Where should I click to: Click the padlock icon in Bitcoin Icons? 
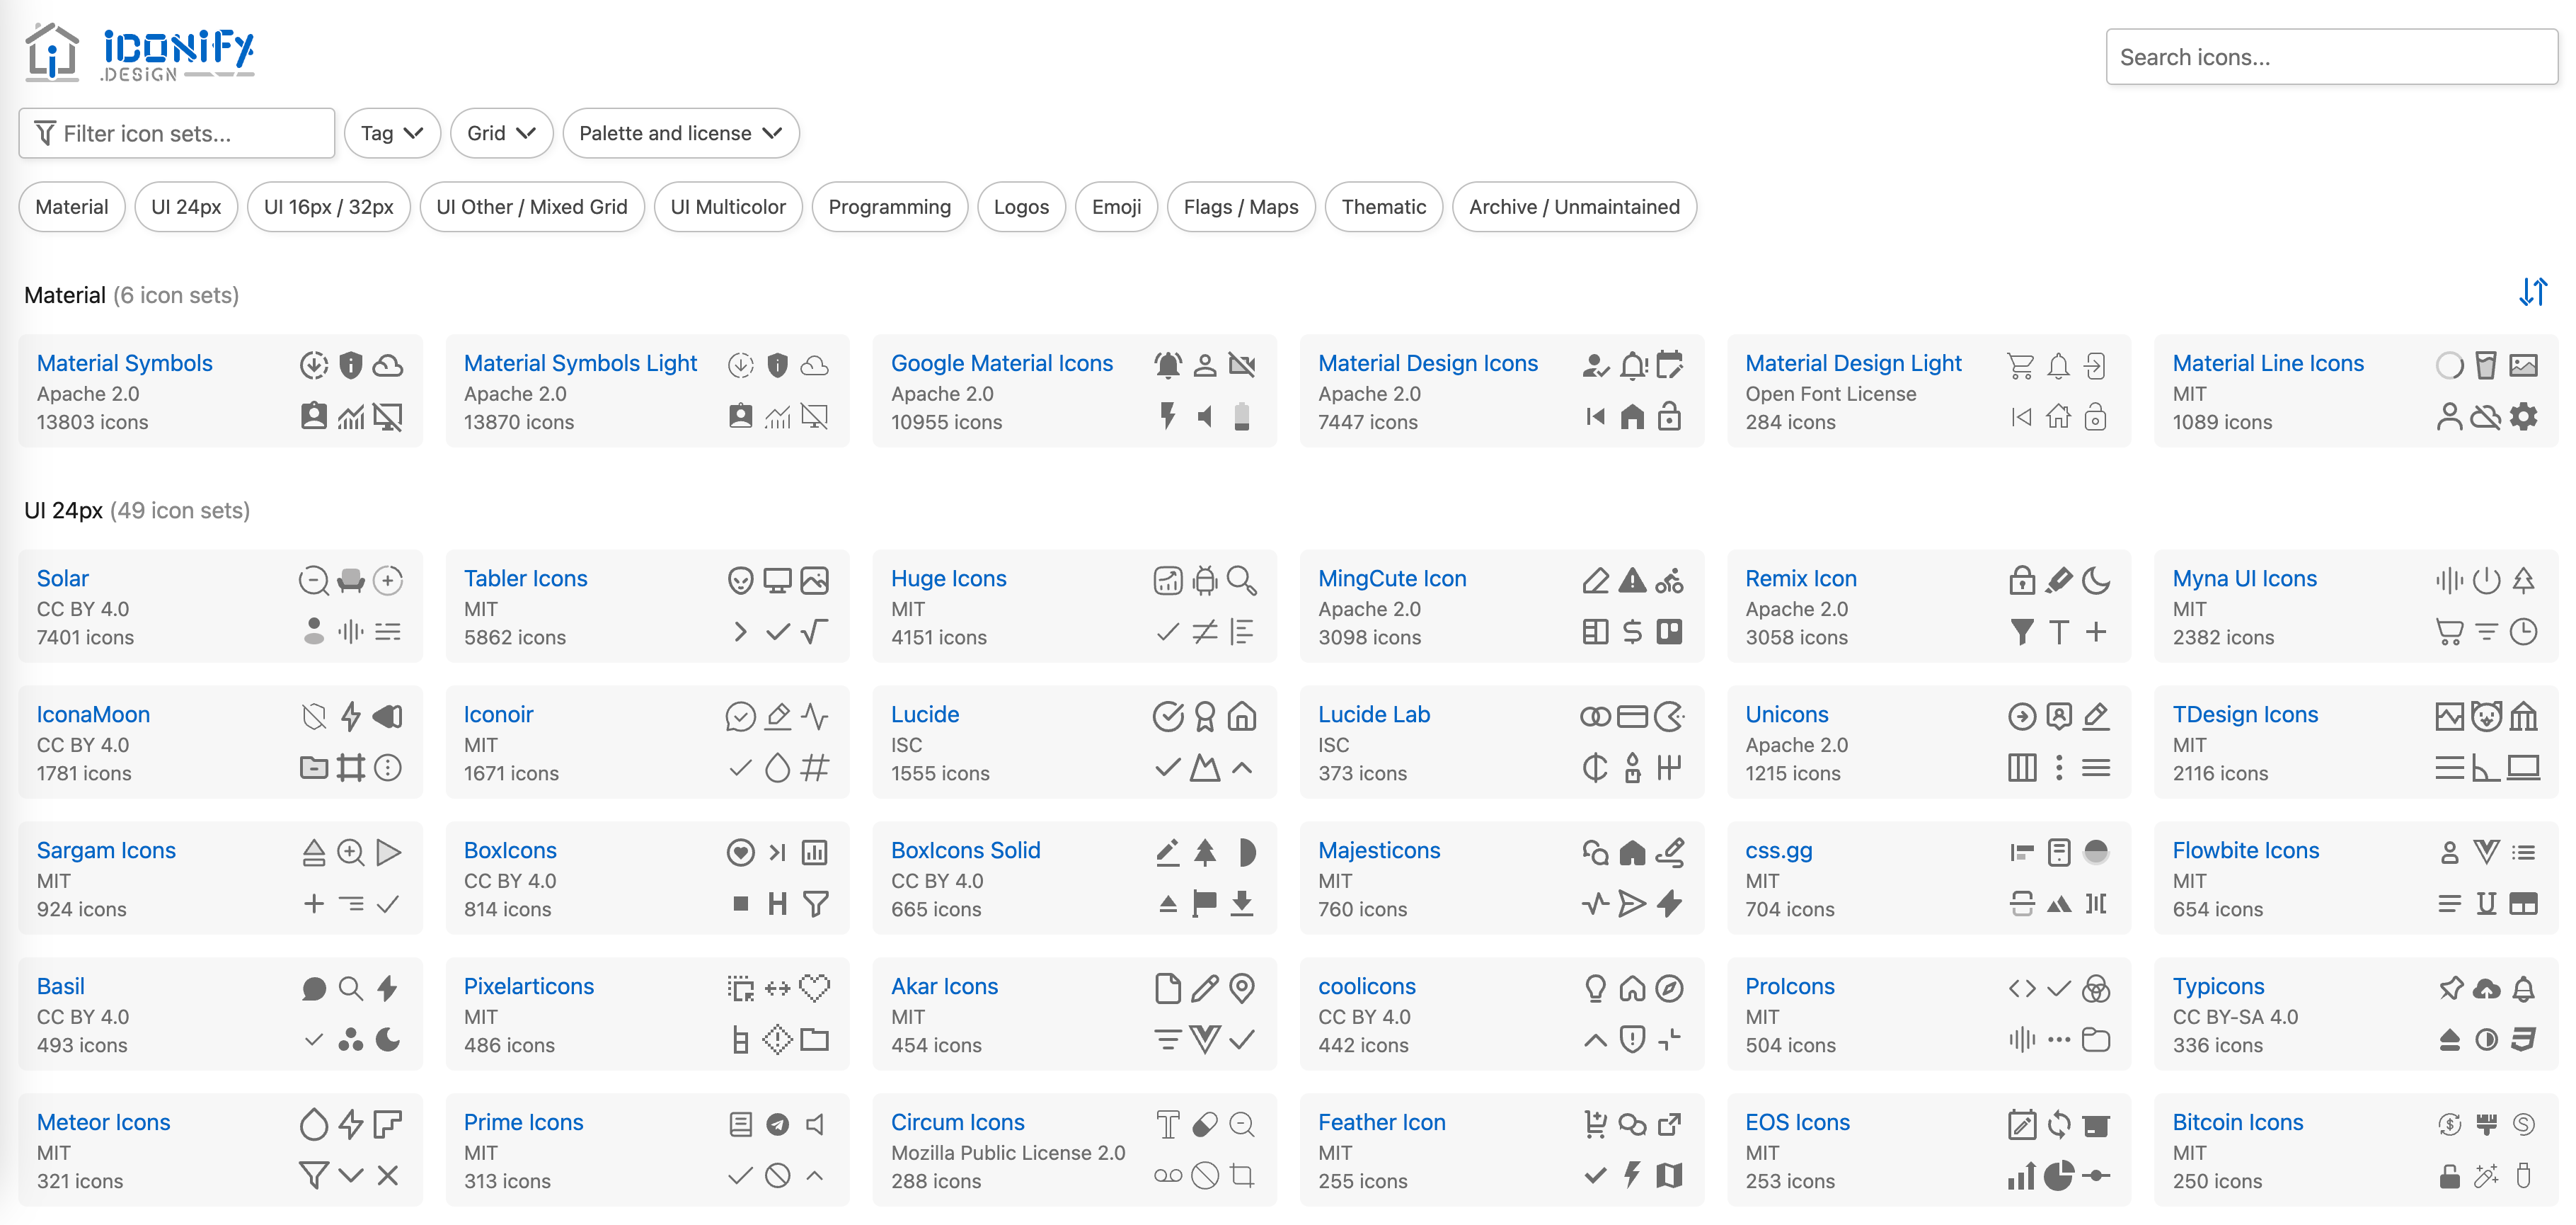coord(2450,1176)
